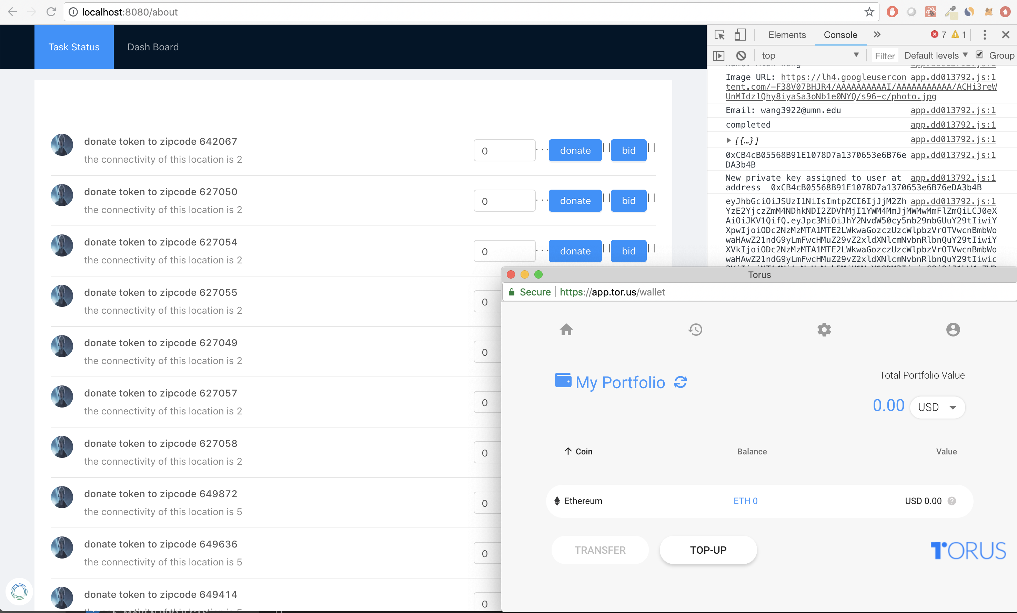Click the TOP-UP button

[x=708, y=550]
